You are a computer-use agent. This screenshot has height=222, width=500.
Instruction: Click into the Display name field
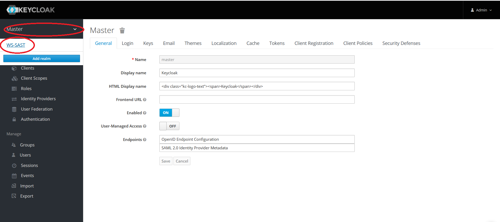coord(257,73)
